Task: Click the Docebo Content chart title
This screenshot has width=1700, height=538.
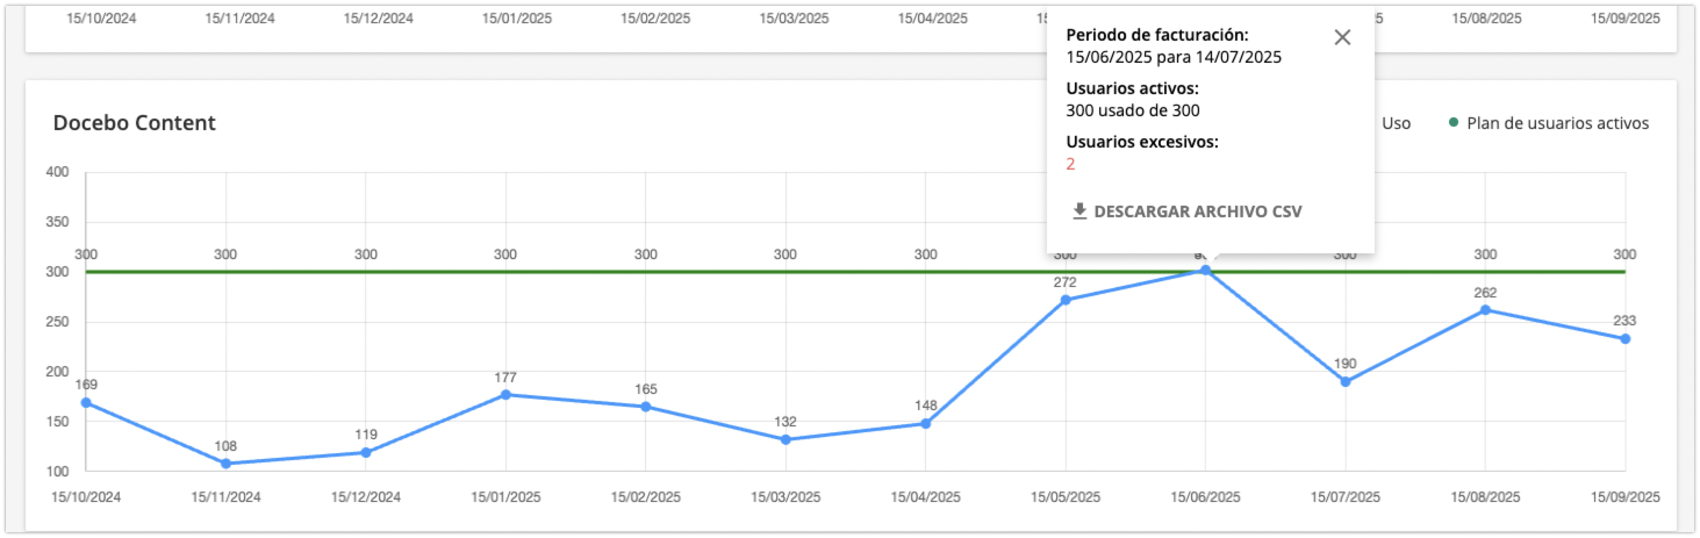Action: [136, 123]
